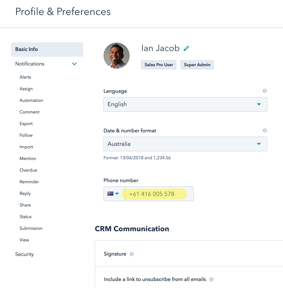Screen dimensions: 283x288
Task: Open Follow notification settings
Action: (x=26, y=135)
